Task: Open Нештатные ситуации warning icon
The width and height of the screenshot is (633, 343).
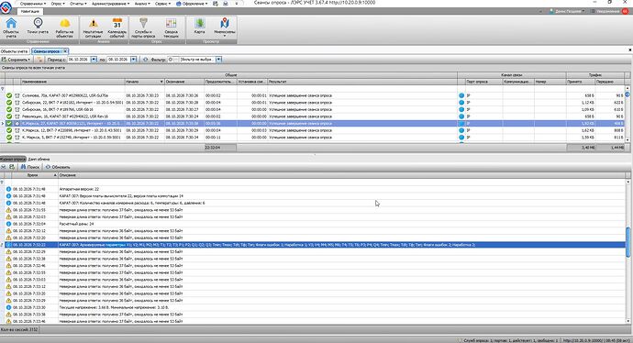Action: click(93, 28)
